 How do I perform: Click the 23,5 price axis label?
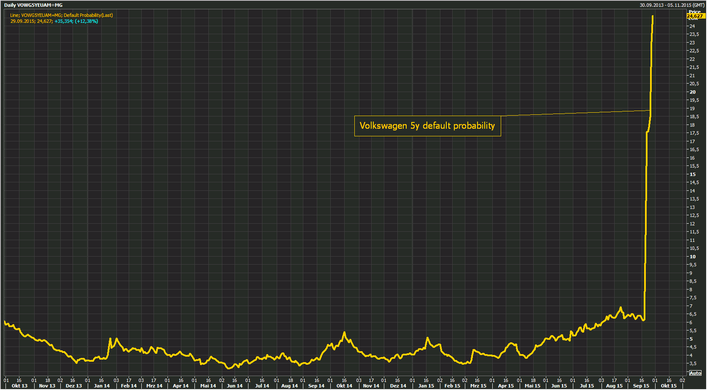click(694, 34)
